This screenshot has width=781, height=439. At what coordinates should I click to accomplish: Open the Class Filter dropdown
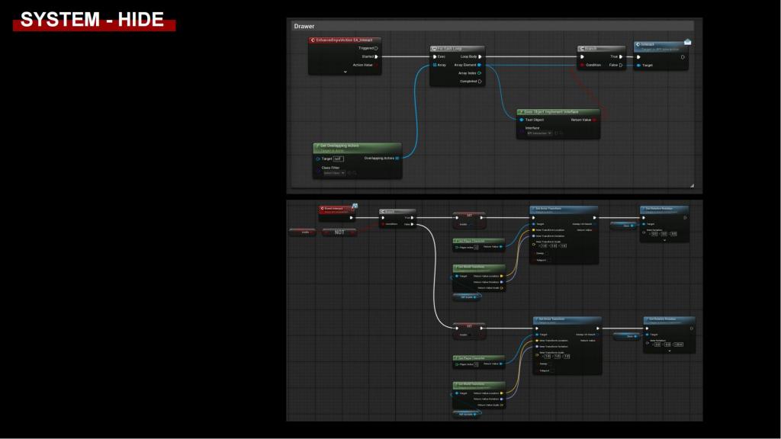click(333, 173)
